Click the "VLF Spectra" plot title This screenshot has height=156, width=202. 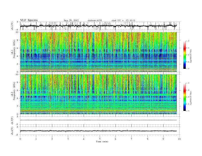29,20
